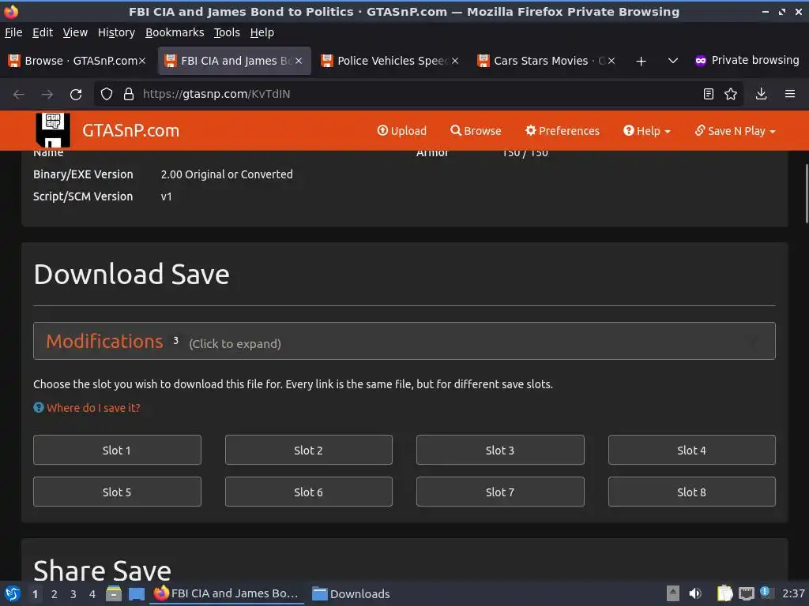The image size is (809, 606).
Task: Open the GTASnP.com home link
Action: (130, 130)
